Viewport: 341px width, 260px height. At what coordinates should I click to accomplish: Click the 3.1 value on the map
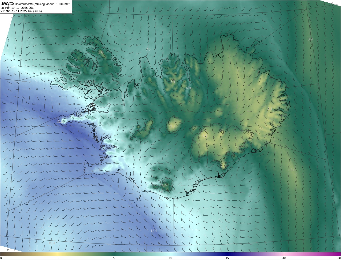pyautogui.click(x=173, y=82)
